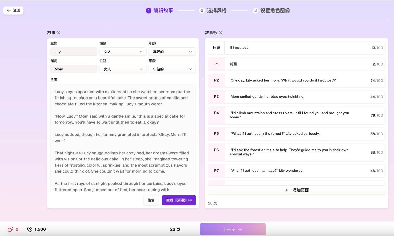
Task: Click the 生成 generate button
Action: (179, 200)
